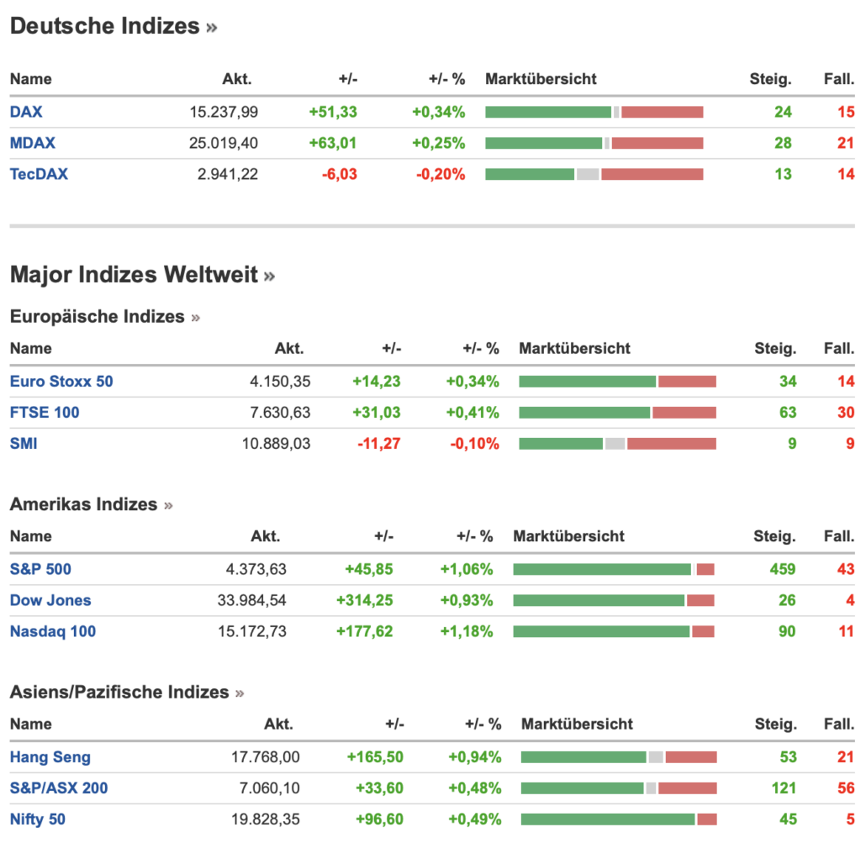Viewport: 866px width, 864px height.
Task: Open the Nasdaq 100 index link
Action: coord(53,631)
